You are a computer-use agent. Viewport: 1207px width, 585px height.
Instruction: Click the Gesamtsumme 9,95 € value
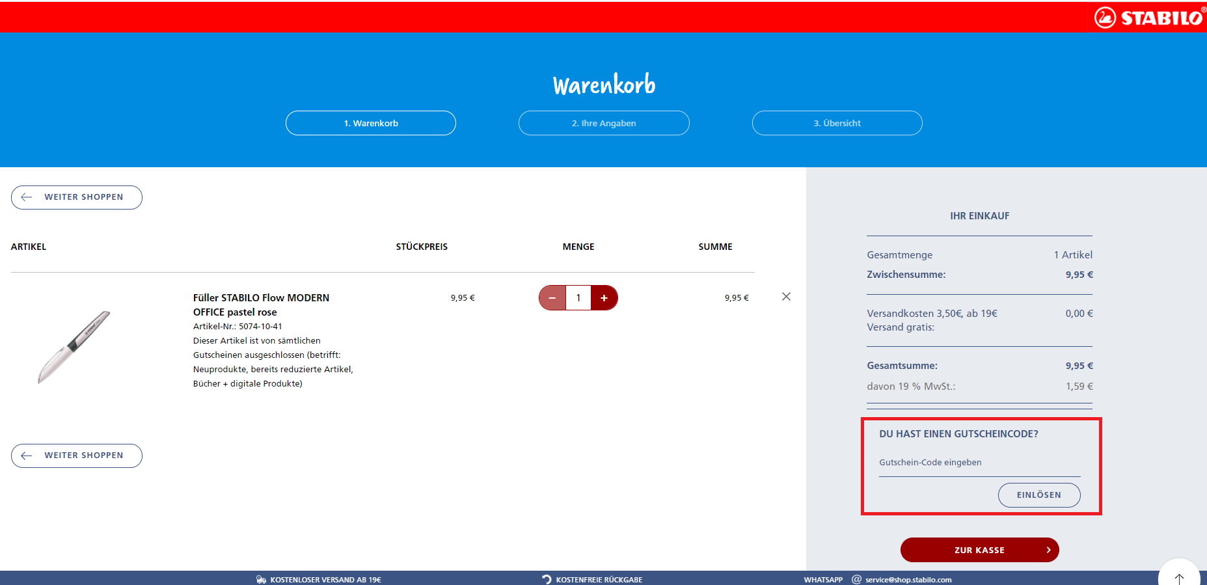(x=1079, y=366)
